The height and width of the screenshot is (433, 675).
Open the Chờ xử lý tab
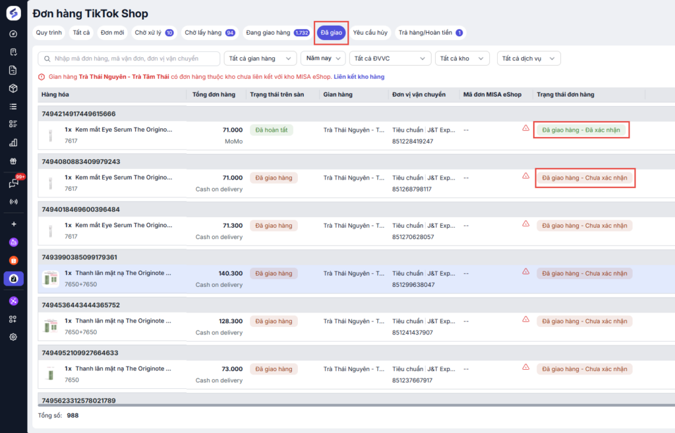click(154, 33)
